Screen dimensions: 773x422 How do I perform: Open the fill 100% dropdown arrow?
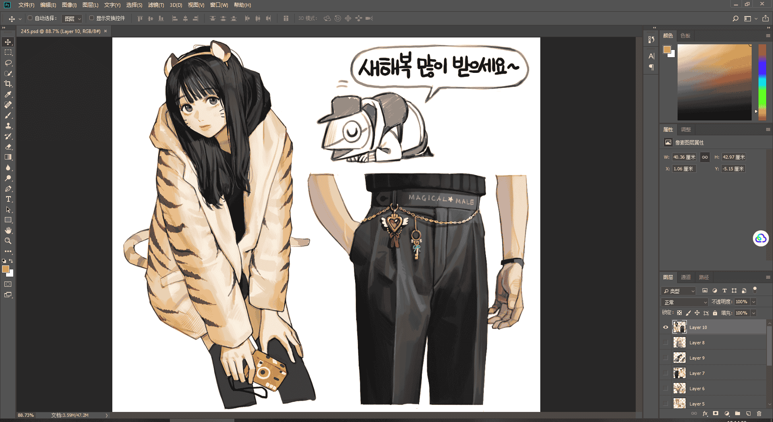coord(754,313)
